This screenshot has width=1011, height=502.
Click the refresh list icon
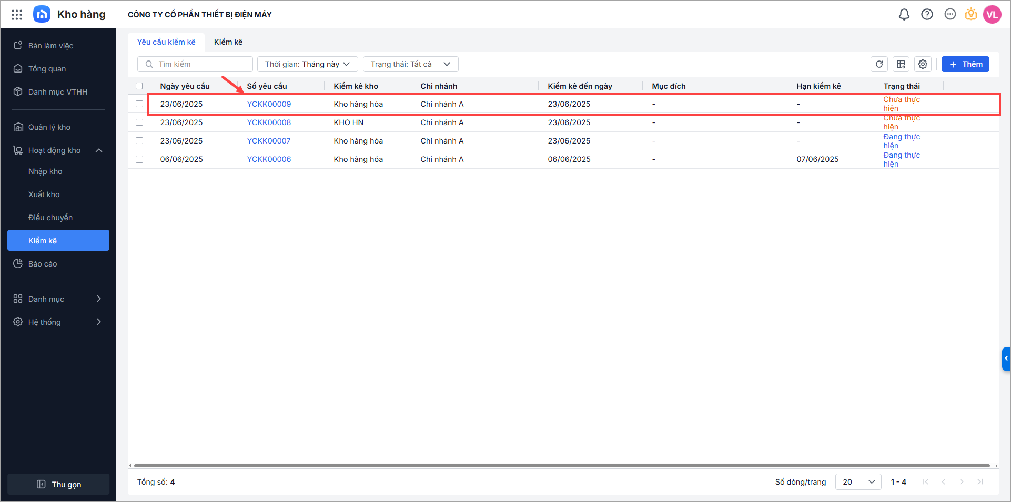[x=879, y=64]
